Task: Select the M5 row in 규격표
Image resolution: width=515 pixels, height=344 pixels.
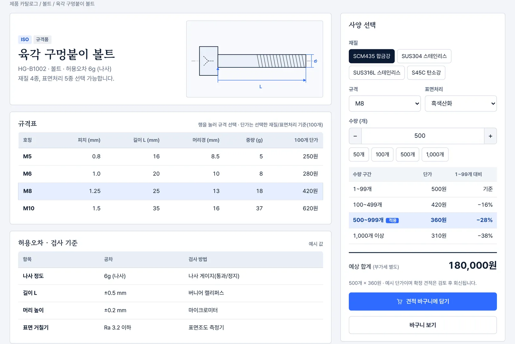Action: tap(171, 157)
